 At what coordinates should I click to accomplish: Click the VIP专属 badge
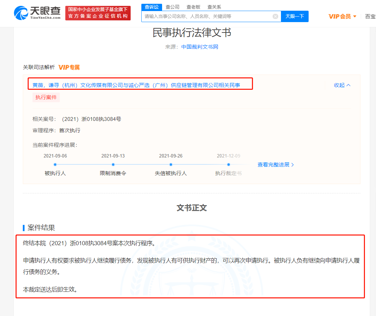(x=69, y=67)
